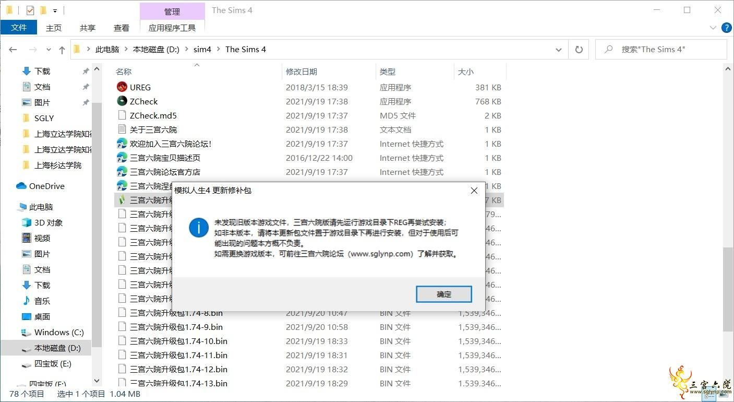
Task: Click the search box 搜索"The Sims 4"
Action: 661,50
